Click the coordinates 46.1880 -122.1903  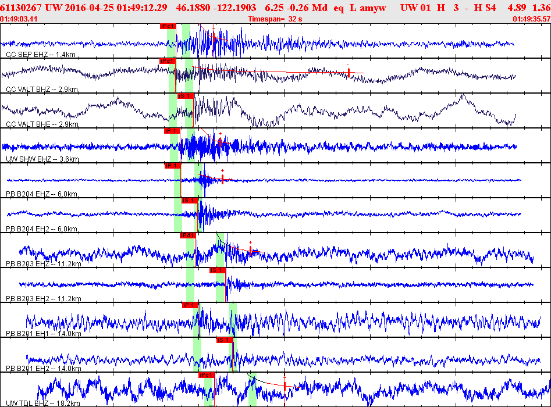point(216,8)
